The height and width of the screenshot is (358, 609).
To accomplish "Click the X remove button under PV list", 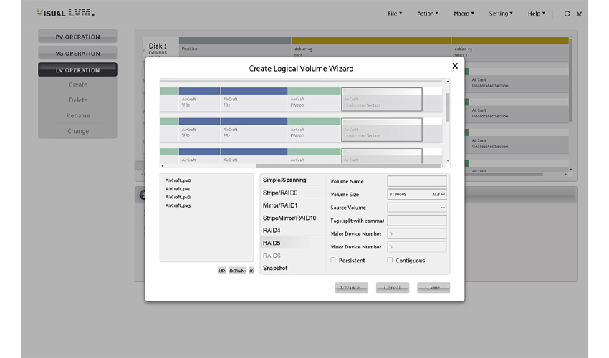I will (x=251, y=271).
